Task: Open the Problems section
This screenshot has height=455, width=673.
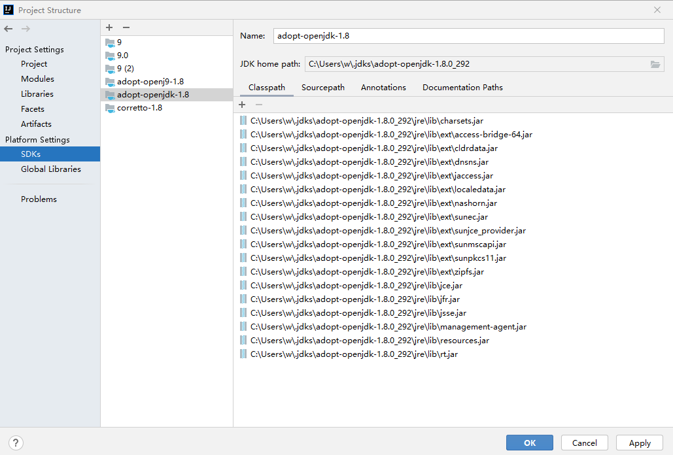Action: tap(39, 199)
